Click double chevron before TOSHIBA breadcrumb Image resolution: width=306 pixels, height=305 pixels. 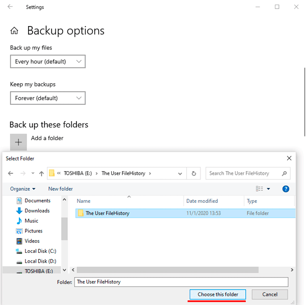coord(59,173)
